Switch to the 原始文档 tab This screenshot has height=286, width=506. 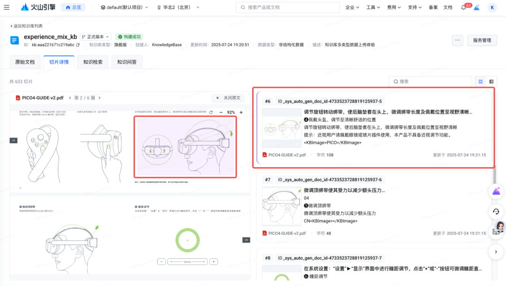tap(25, 62)
